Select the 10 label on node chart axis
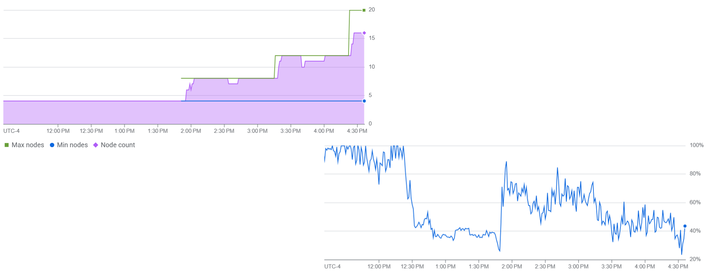 [371, 67]
